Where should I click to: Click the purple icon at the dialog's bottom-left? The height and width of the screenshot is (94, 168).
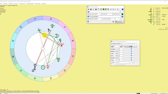point(88,21)
